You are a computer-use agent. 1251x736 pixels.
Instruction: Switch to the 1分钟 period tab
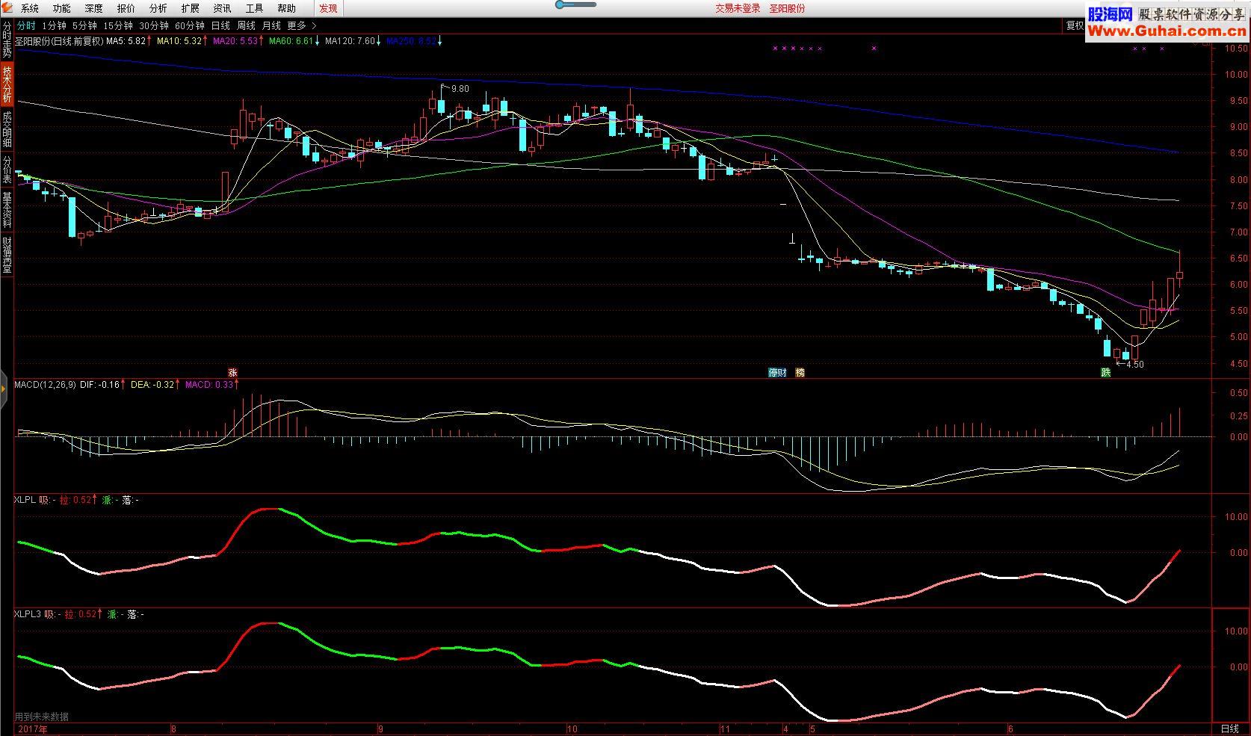click(x=54, y=25)
